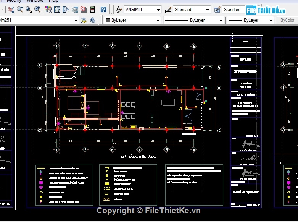Open the Markup Set Manager icon
Viewport: 298px width, 222px height.
click(x=84, y=9)
